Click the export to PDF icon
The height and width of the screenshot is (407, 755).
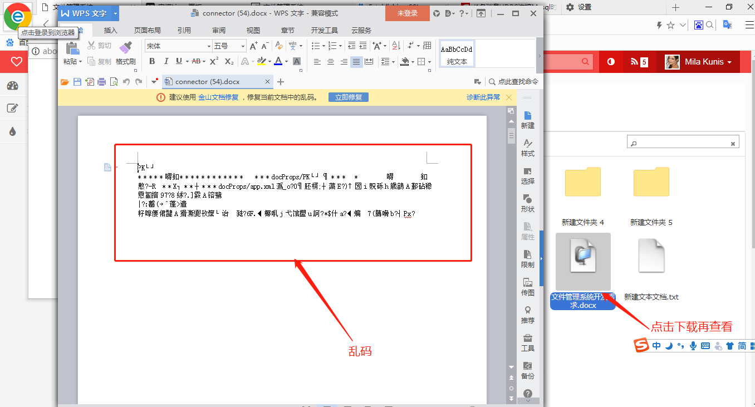click(x=90, y=82)
